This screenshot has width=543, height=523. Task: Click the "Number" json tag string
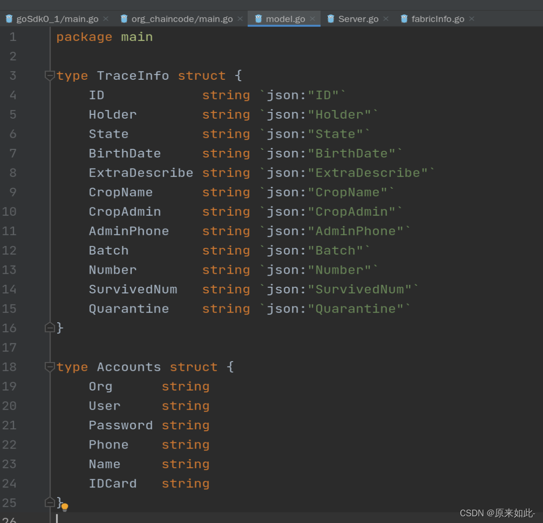point(339,270)
